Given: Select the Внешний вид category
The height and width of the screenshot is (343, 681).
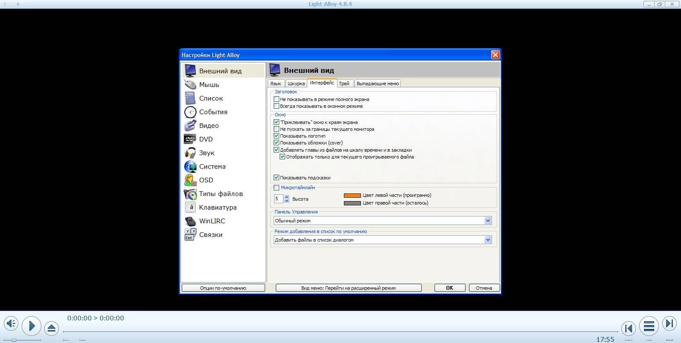Looking at the screenshot, I should 223,71.
